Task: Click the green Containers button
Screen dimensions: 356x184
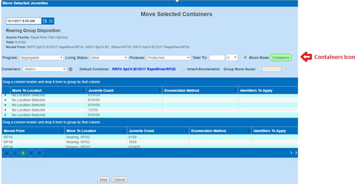Action: [x=280, y=58]
